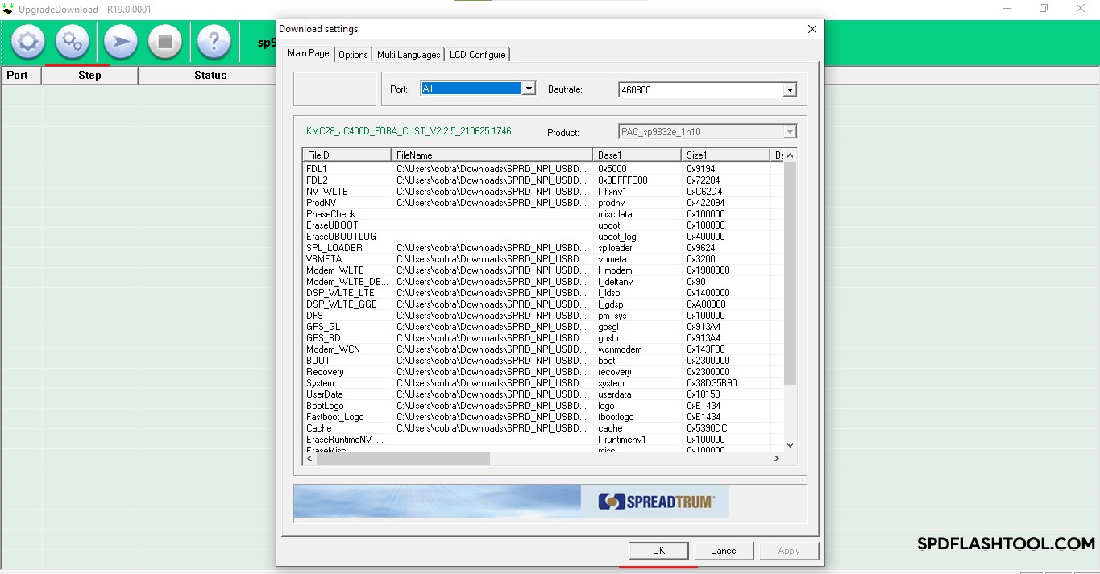The width and height of the screenshot is (1100, 574).
Task: Click the file list's scroll-down arrow
Action: coord(790,444)
